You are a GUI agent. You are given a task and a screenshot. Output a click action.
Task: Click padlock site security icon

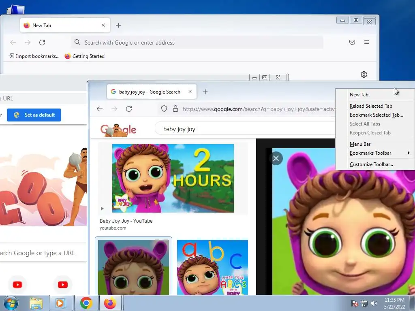(x=175, y=109)
